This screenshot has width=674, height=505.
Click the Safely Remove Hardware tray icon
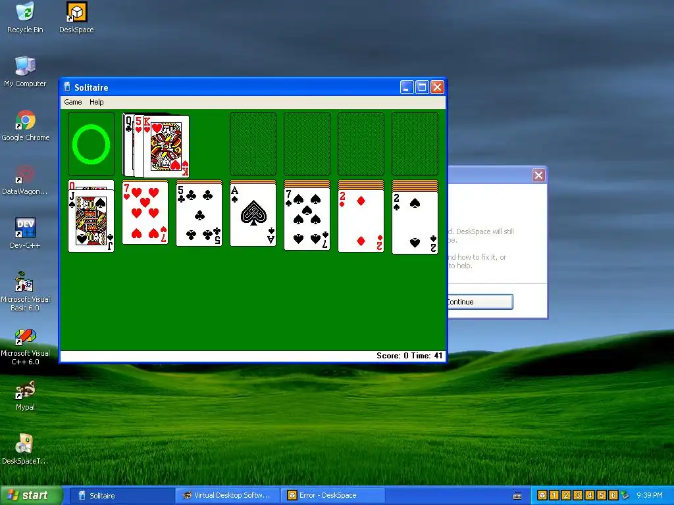point(625,496)
